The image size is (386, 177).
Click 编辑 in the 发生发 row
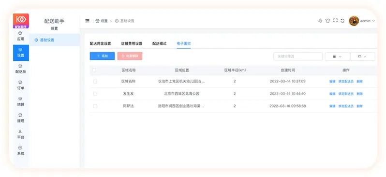tap(332, 94)
